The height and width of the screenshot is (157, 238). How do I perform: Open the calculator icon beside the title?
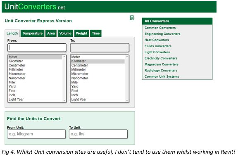[x=132, y=18]
